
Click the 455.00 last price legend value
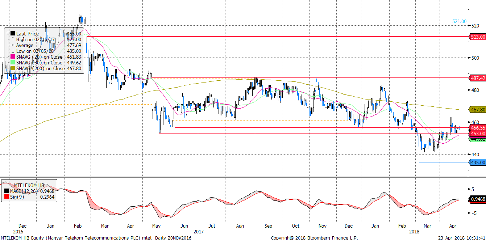pyautogui.click(x=74, y=34)
